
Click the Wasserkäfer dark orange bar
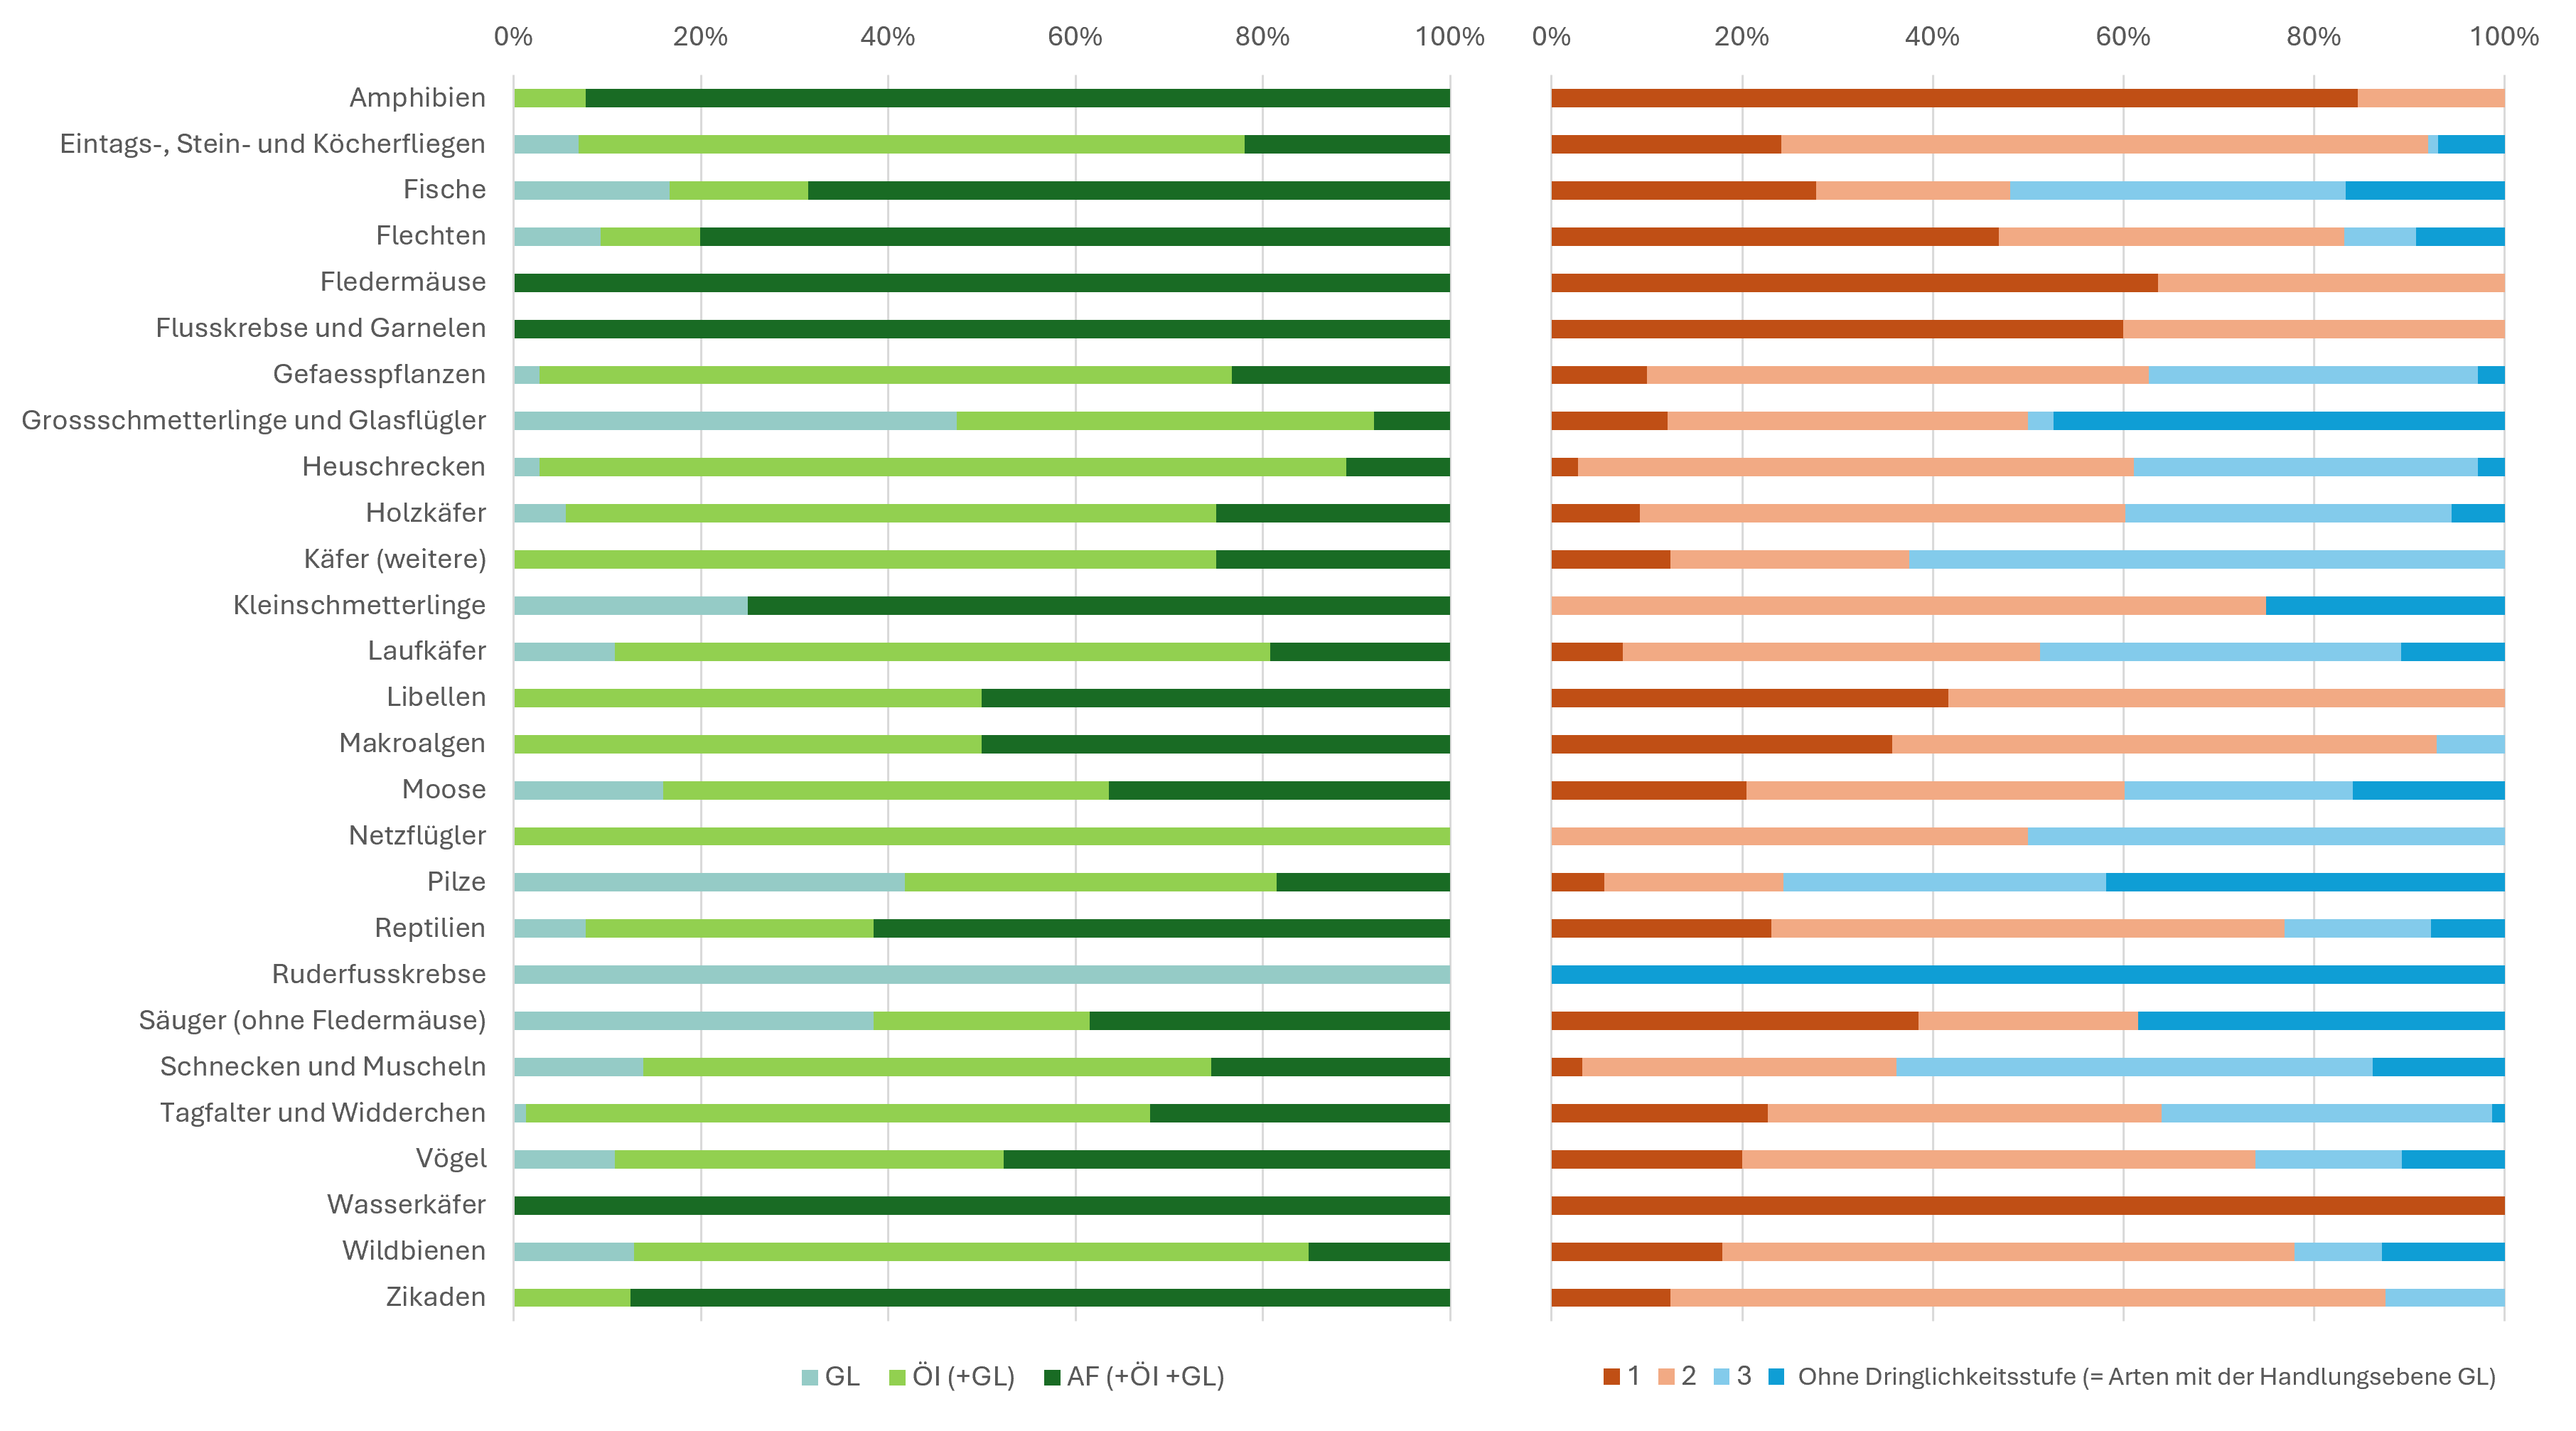(x=2027, y=1205)
